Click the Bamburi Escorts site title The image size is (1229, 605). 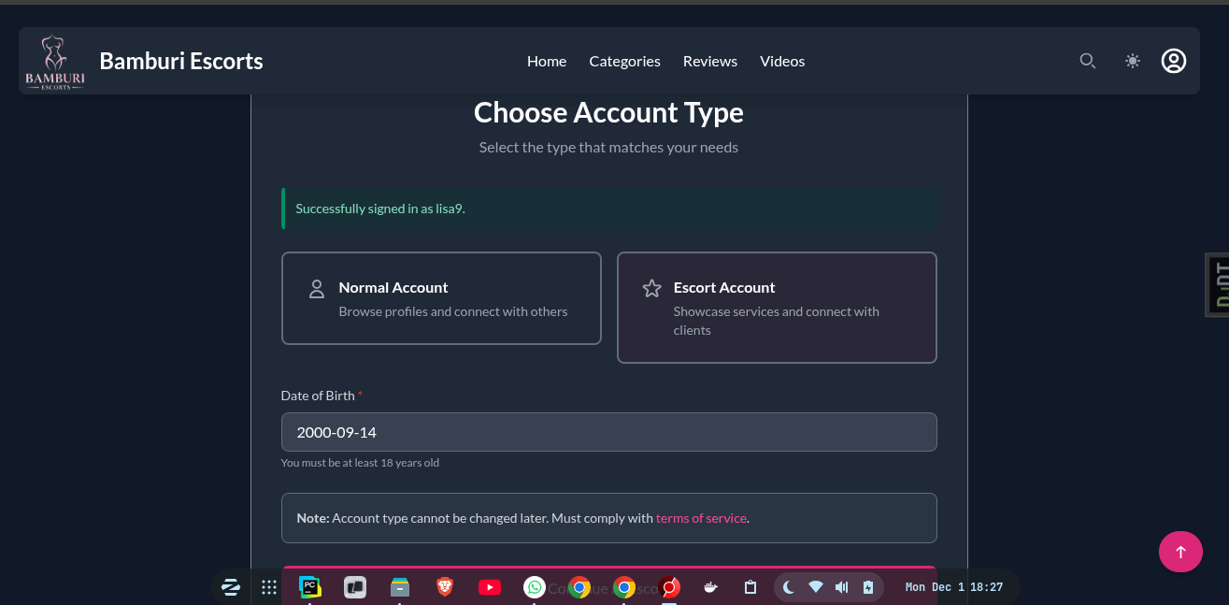[x=181, y=61]
